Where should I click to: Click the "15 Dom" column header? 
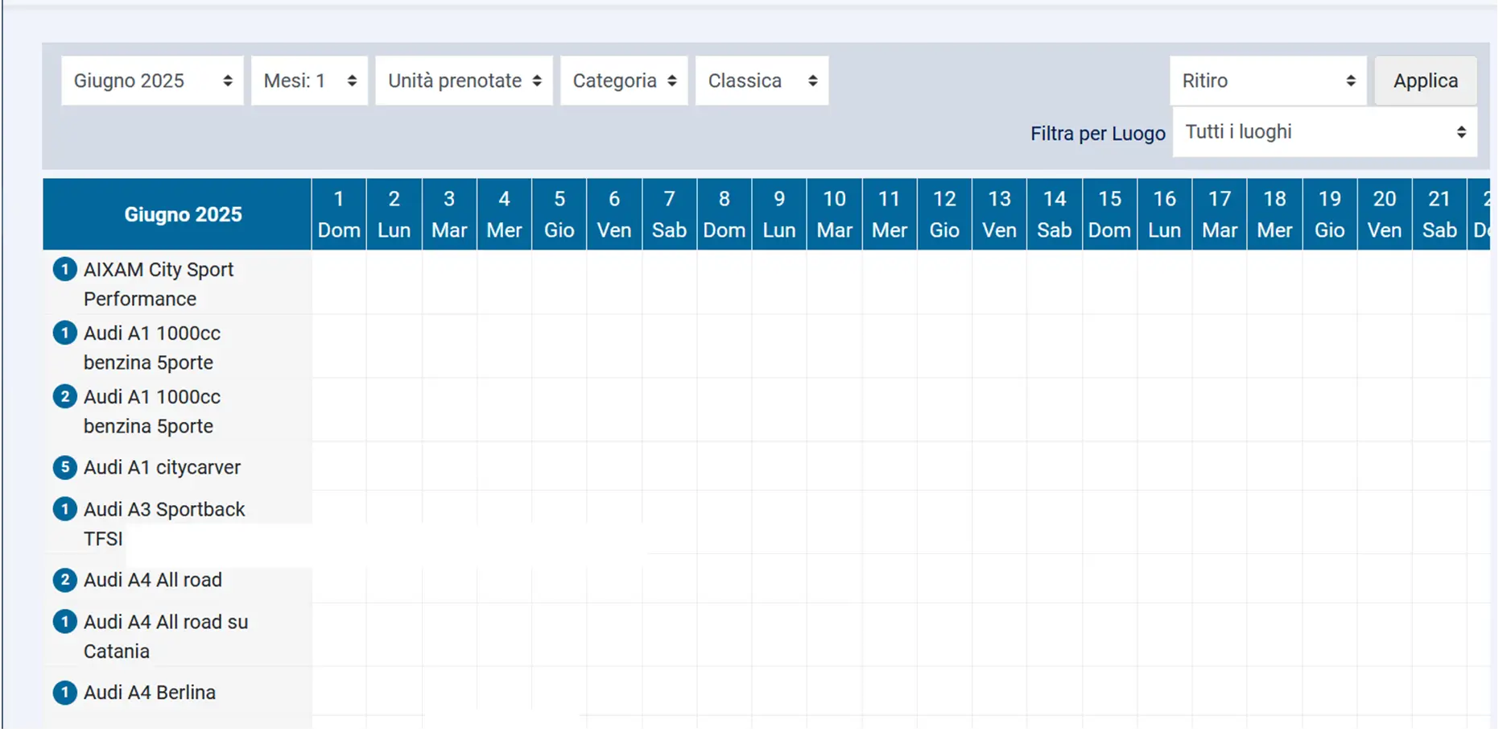1109,213
